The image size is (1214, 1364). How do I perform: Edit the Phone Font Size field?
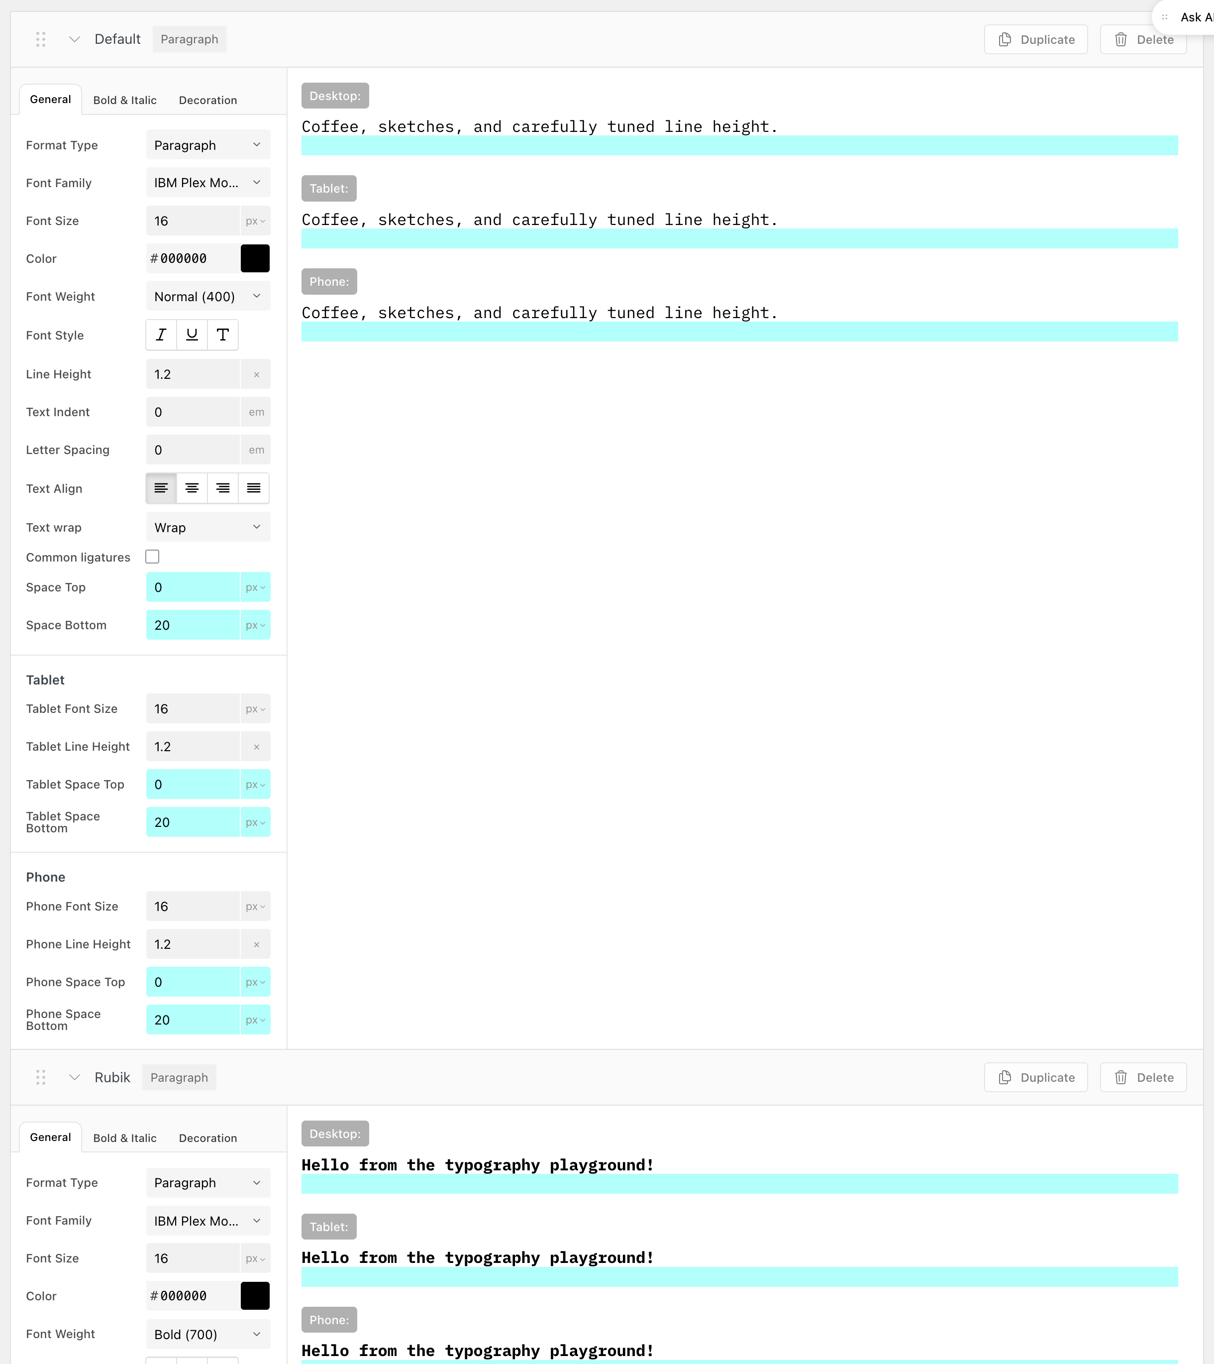pos(193,906)
